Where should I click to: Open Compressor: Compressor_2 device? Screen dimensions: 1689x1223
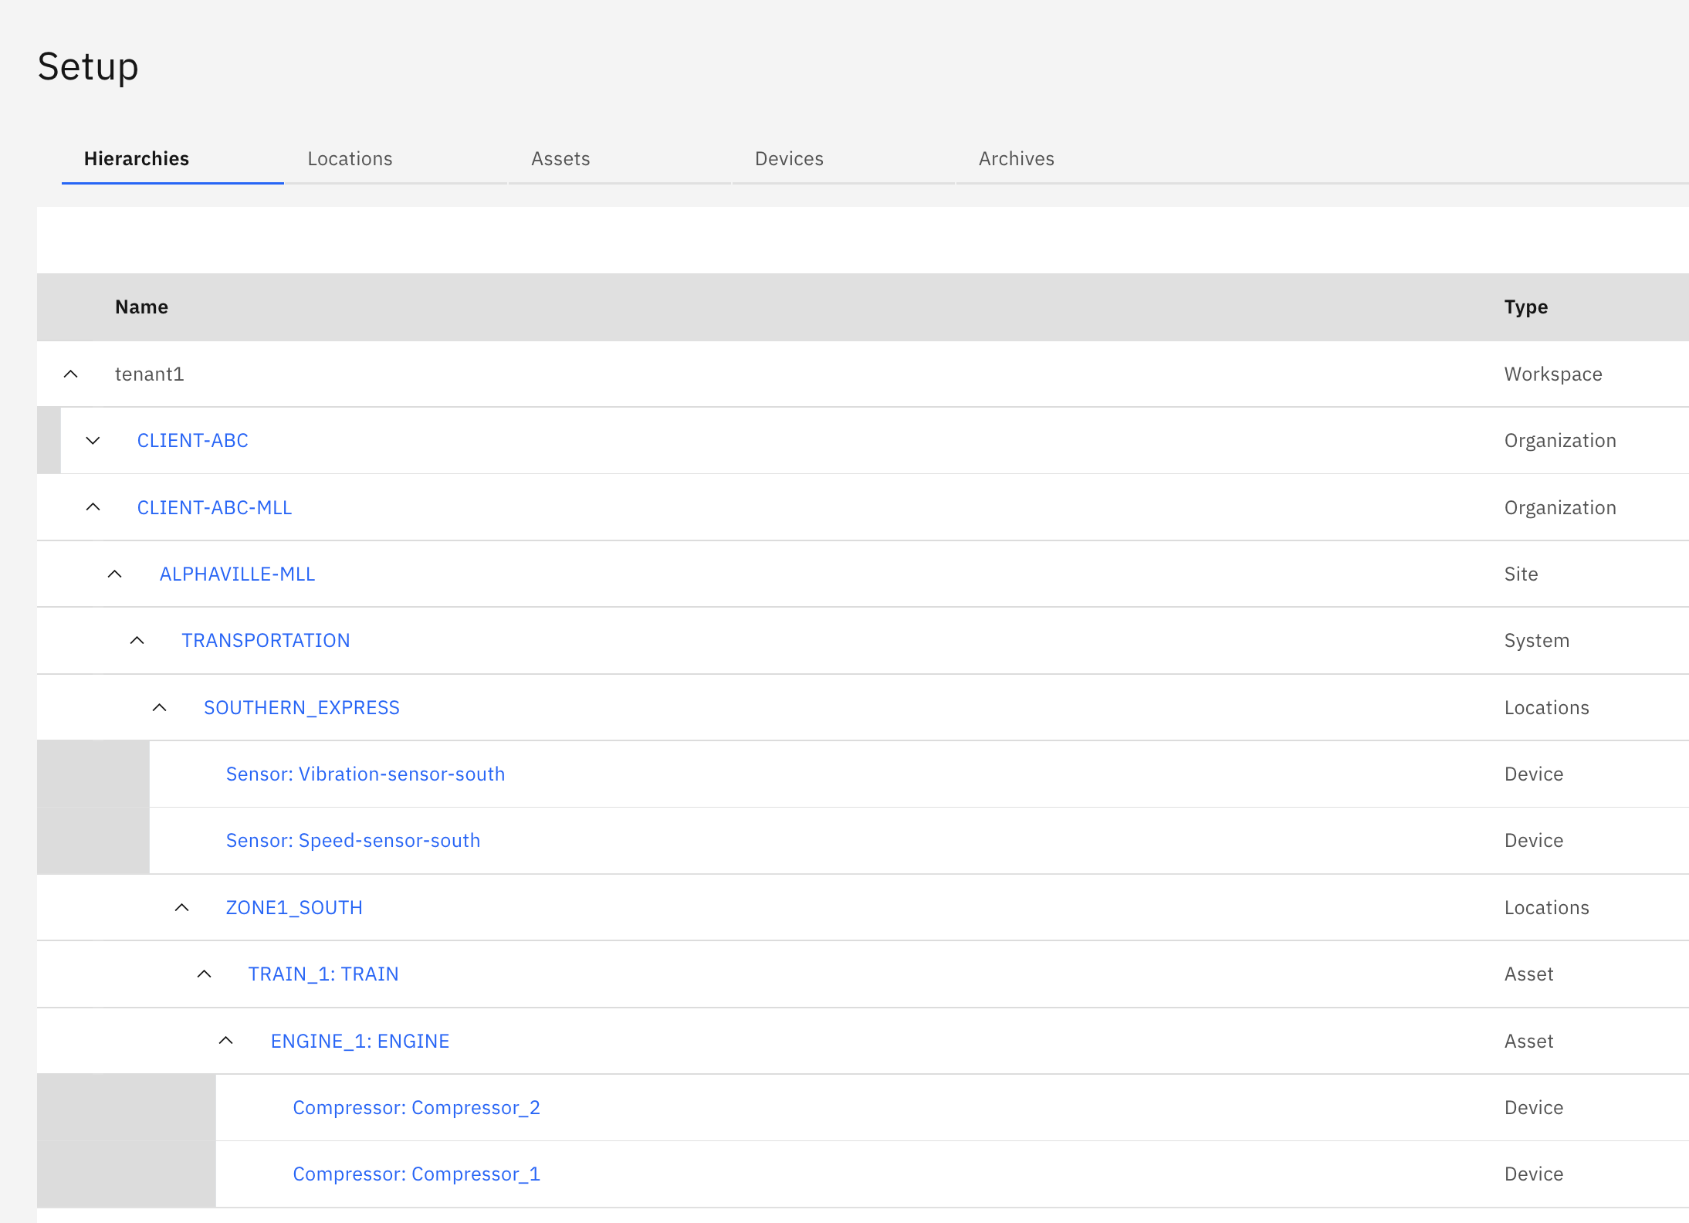(x=418, y=1106)
